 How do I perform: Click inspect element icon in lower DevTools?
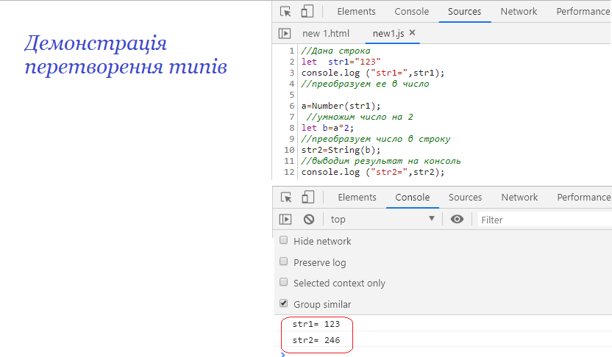point(286,198)
